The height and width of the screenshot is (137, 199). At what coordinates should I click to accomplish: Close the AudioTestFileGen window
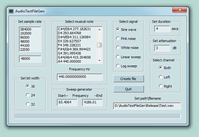click(x=179, y=10)
